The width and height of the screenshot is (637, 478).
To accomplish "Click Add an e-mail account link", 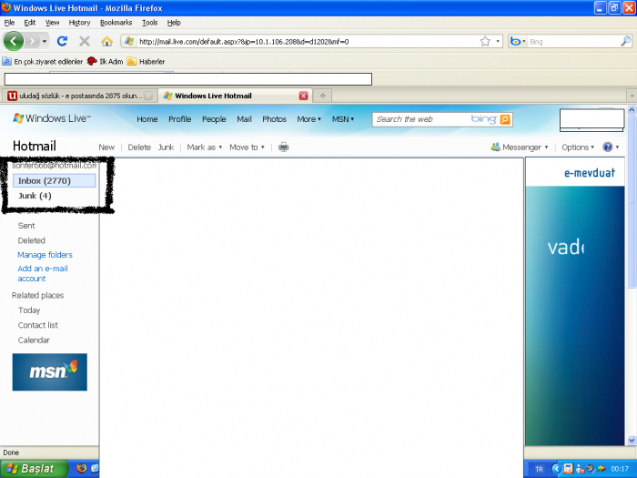I will click(42, 273).
